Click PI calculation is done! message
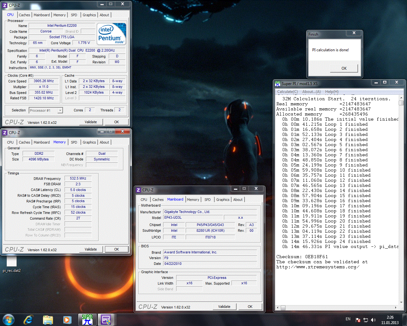The image size is (407, 326). click(x=330, y=50)
